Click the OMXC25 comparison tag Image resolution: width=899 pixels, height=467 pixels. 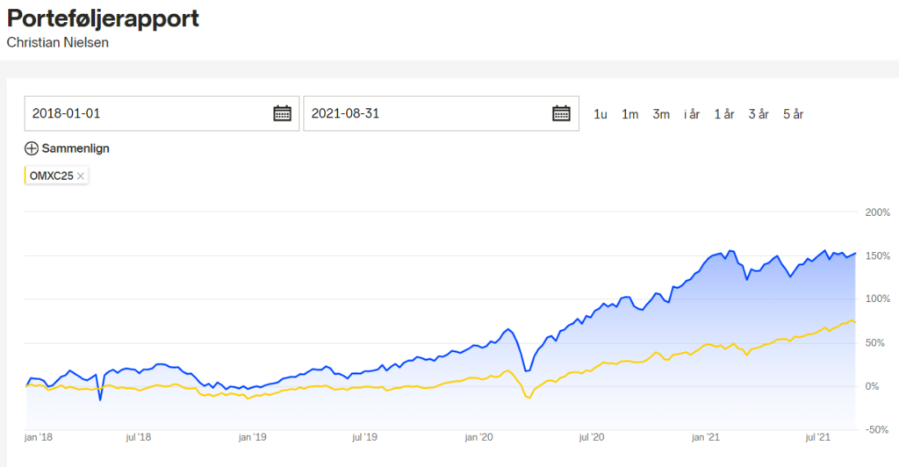[56, 176]
